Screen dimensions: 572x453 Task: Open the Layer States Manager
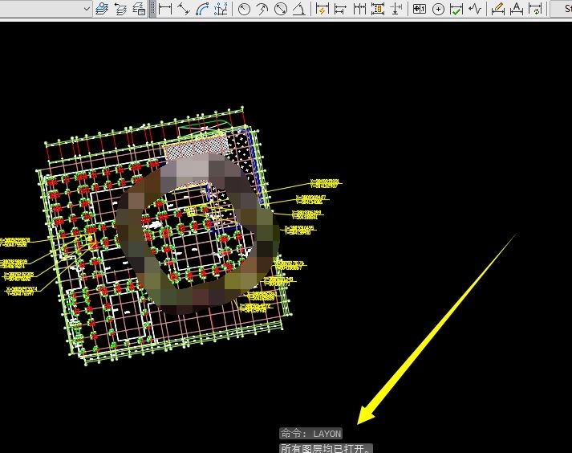pos(139,10)
